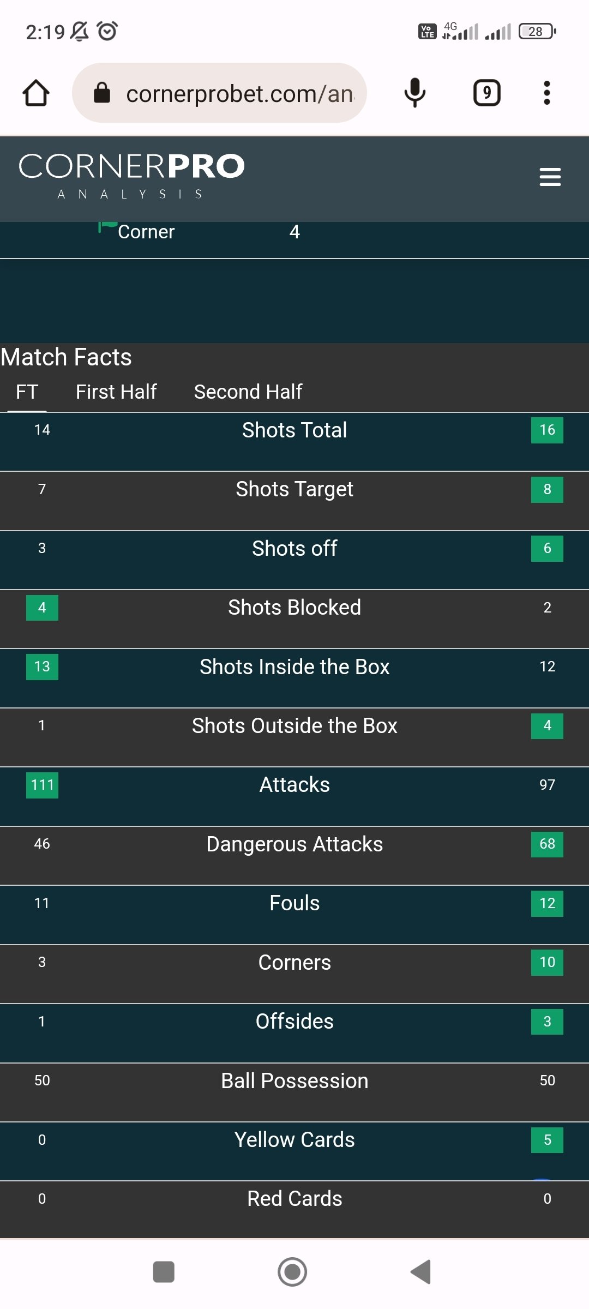Switch to the First Half tab
Screen dimensions: 589x1309
click(116, 392)
